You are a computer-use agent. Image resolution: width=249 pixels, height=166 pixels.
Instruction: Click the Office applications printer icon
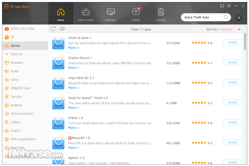pyautogui.click(x=7, y=139)
